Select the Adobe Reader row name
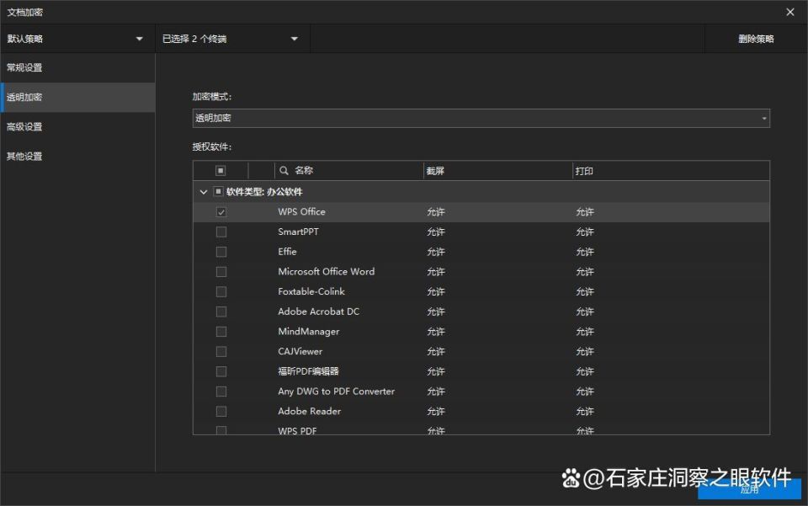The image size is (808, 506). pos(309,411)
